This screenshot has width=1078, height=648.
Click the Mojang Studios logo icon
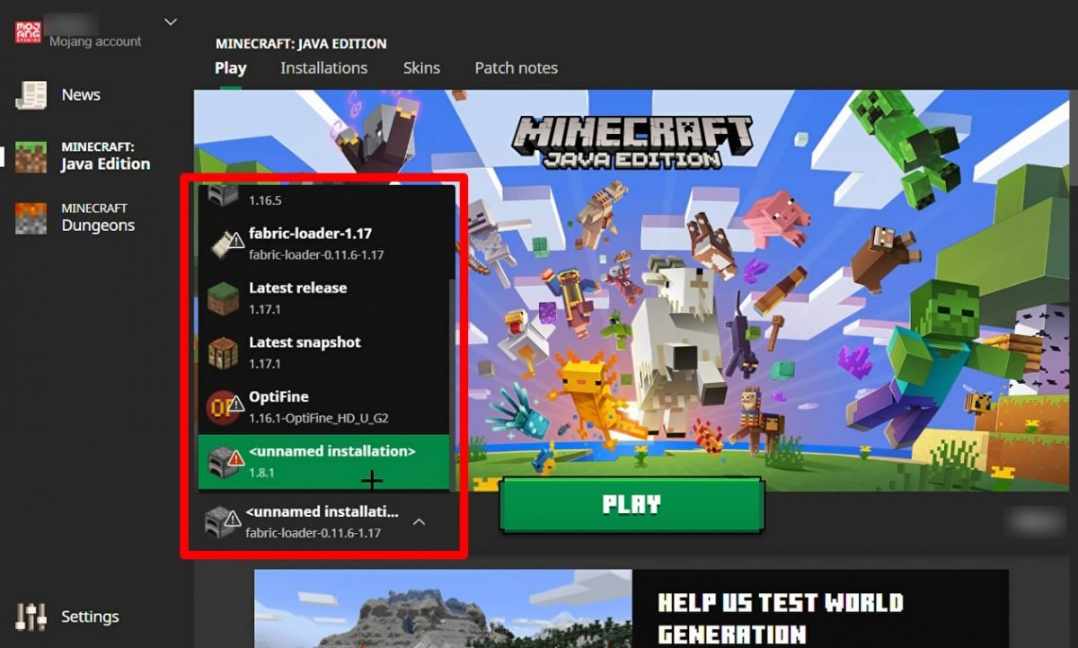tap(29, 32)
